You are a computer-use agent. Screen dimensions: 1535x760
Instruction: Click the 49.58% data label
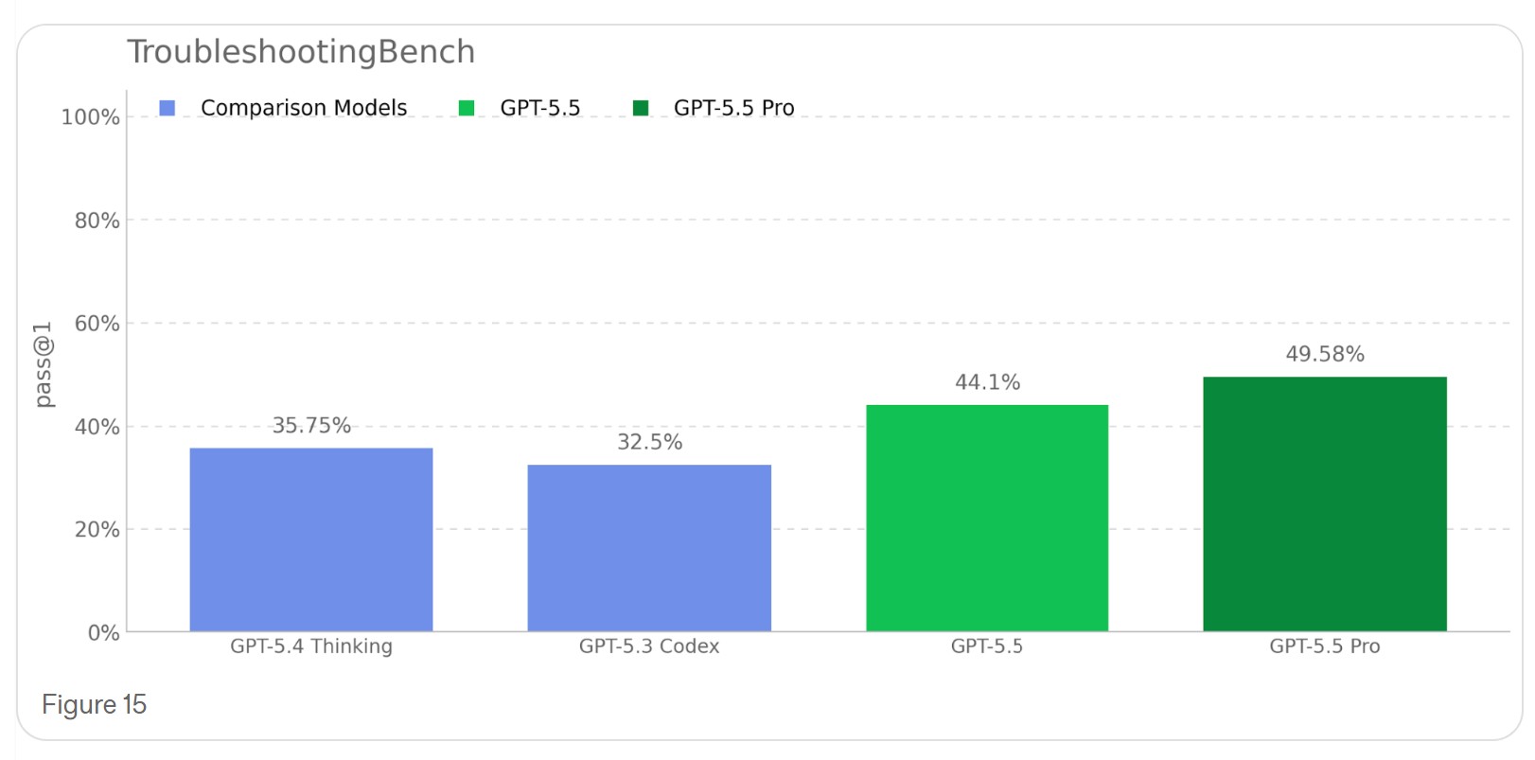pos(1325,354)
